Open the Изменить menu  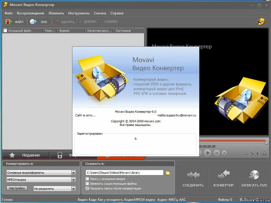[56, 13]
